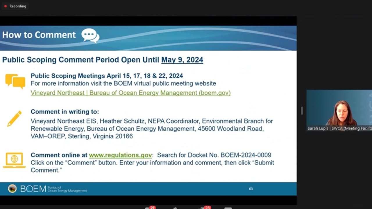The height and width of the screenshot is (209, 372).
Task: Open the Vineyard Northeast Bureau of Ocean Energy Management link
Action: tap(130, 93)
